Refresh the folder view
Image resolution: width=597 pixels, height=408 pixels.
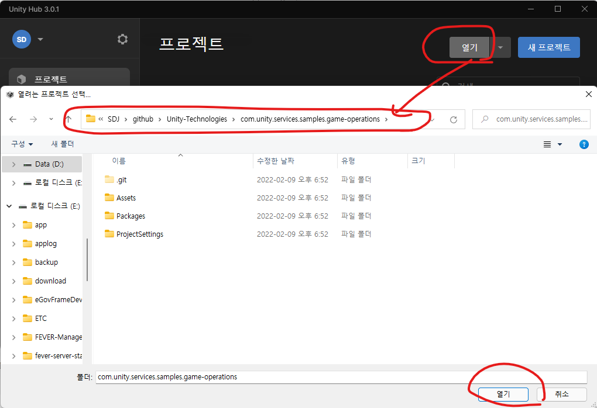[x=454, y=119]
